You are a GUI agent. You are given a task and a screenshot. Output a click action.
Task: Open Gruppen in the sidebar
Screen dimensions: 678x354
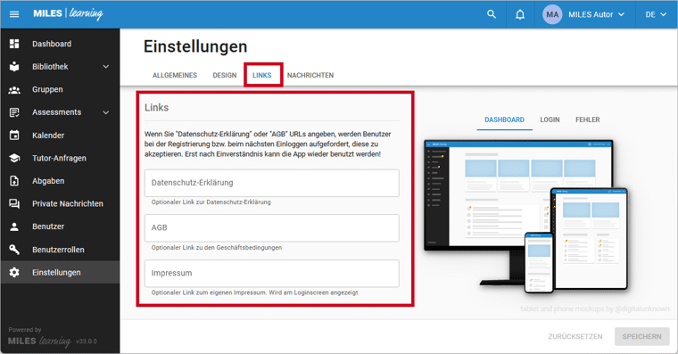click(x=60, y=89)
